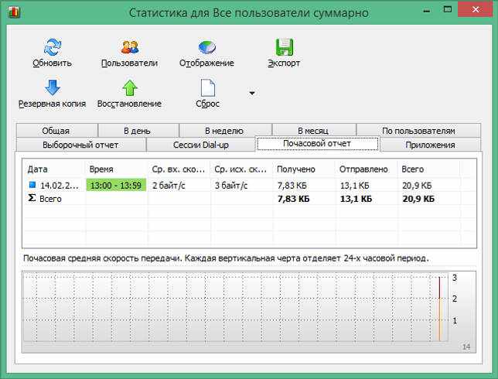The image size is (498, 379).
Task: Open the Пользователи users icon
Action: pyautogui.click(x=130, y=47)
